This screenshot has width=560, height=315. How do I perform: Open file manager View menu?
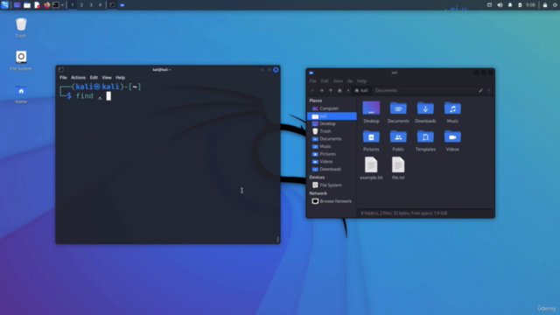[338, 81]
